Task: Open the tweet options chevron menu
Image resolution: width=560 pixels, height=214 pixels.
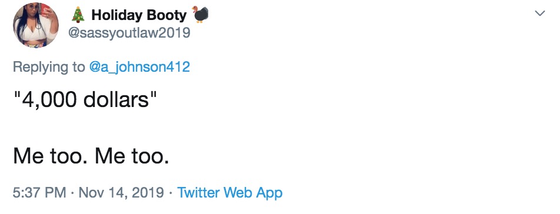Action: 540,14
